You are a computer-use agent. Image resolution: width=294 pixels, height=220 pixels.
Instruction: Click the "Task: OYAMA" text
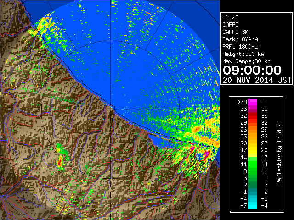click(240, 39)
